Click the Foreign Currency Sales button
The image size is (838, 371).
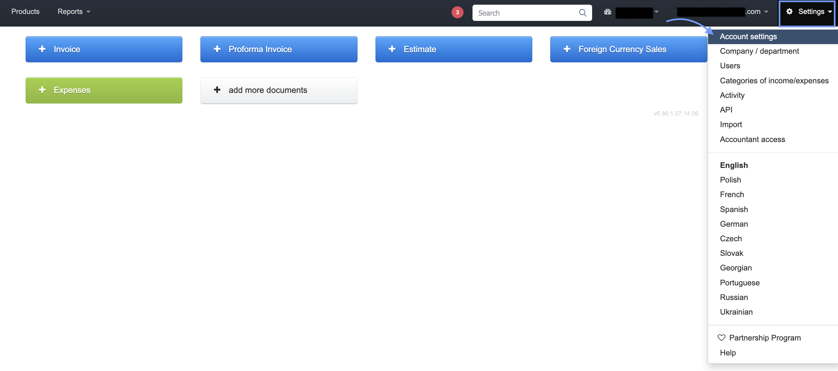tap(628, 49)
